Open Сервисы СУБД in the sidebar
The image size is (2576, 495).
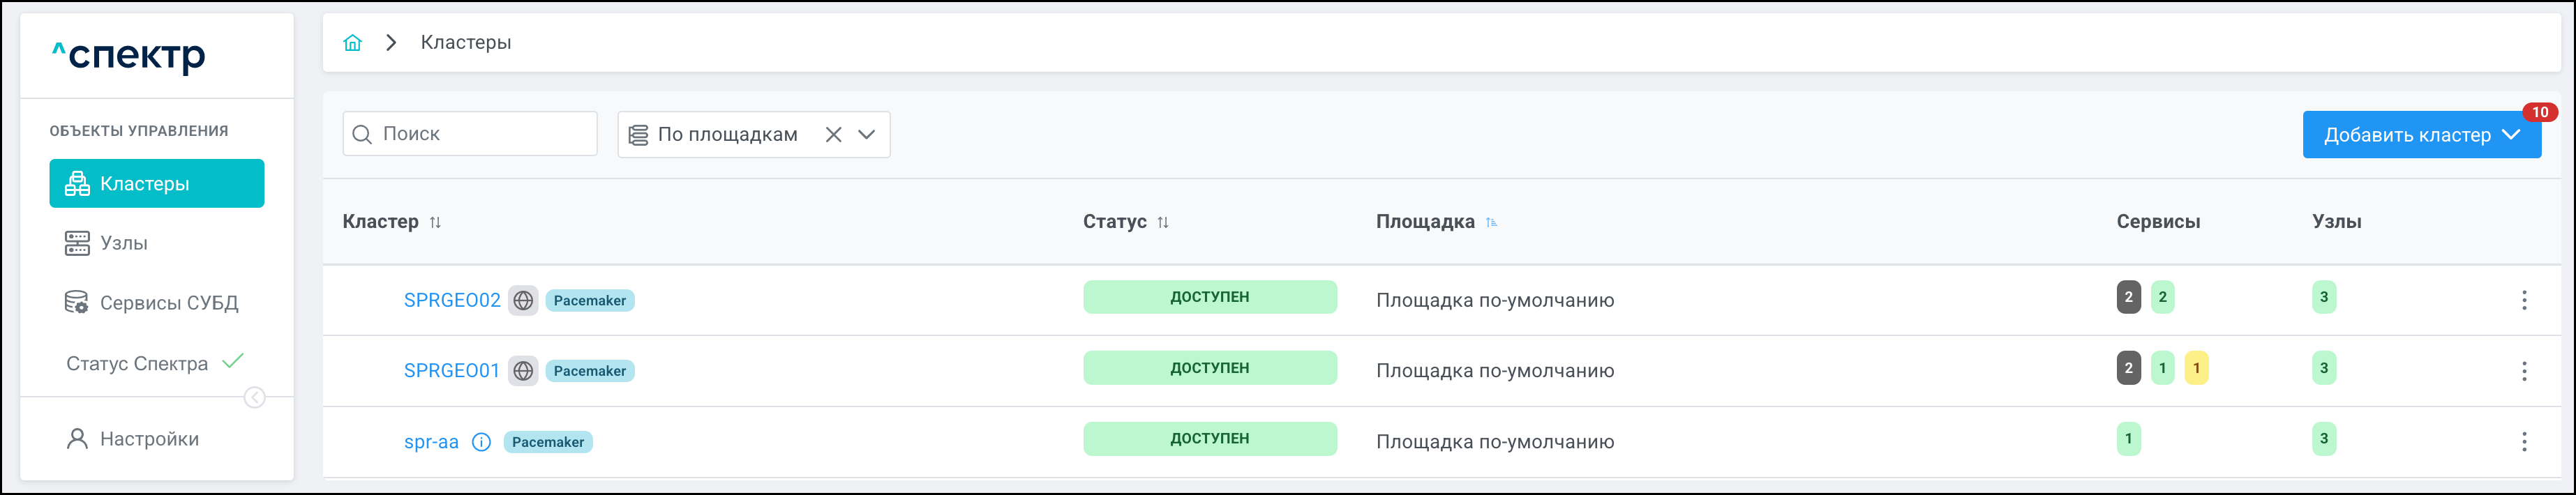168,303
